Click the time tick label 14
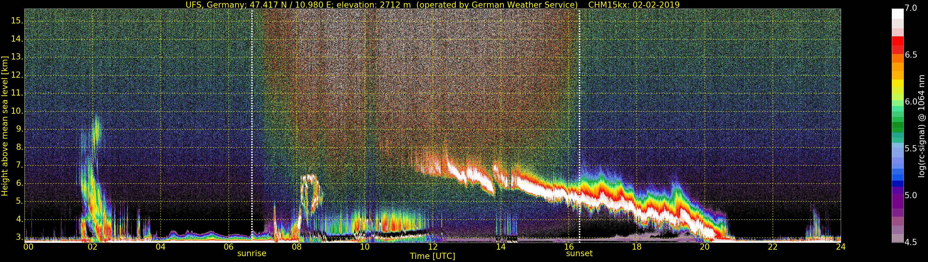Screen dimensions: 928x262 [x=501, y=247]
